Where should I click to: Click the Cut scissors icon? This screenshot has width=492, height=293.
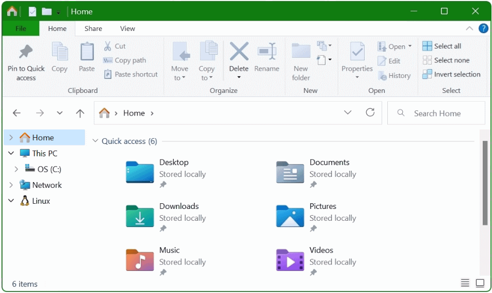(107, 46)
